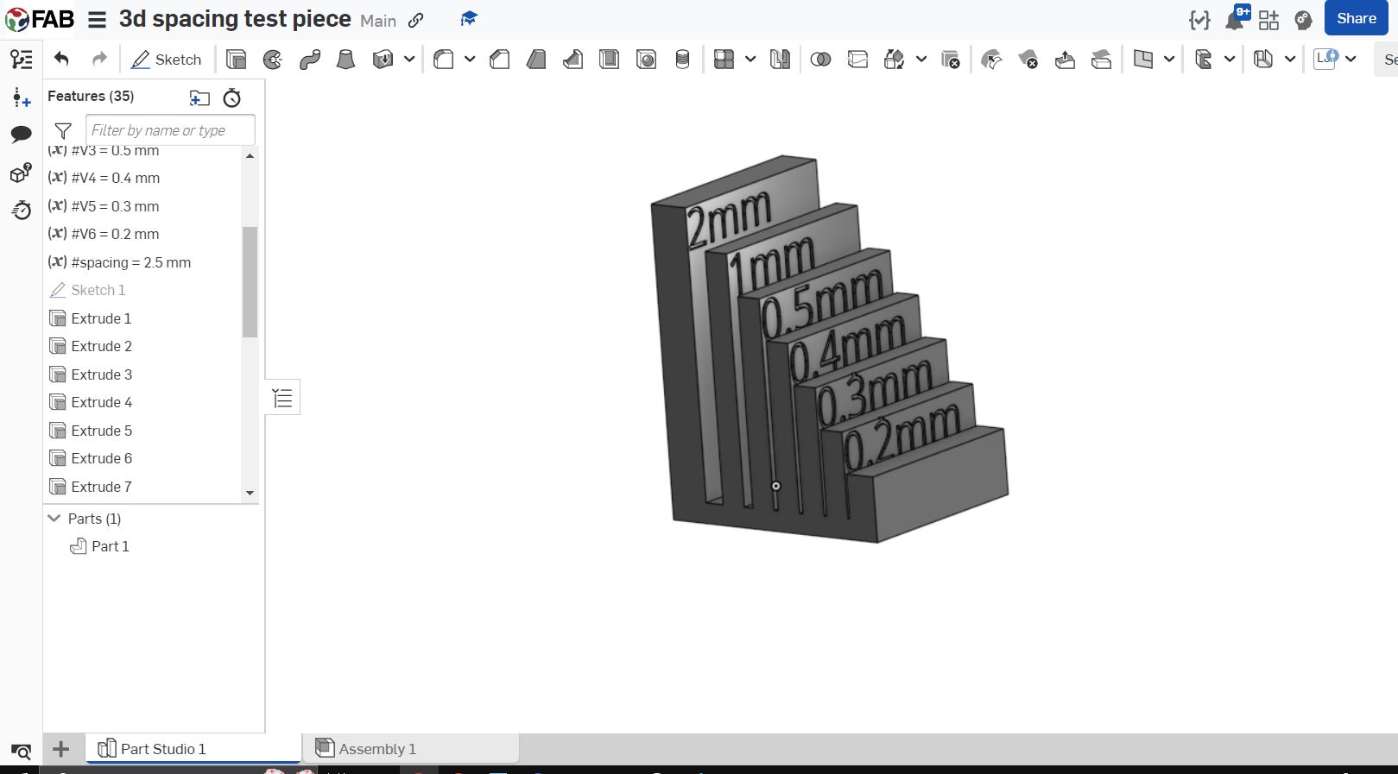Click the education graduation cap icon

(x=469, y=18)
